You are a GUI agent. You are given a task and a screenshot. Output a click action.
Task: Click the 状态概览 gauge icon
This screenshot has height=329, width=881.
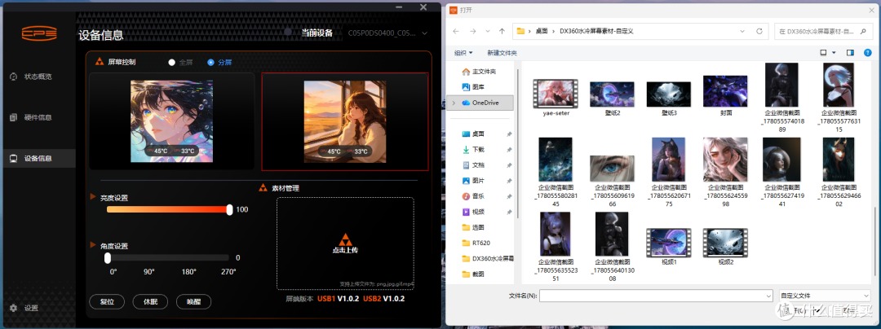14,77
